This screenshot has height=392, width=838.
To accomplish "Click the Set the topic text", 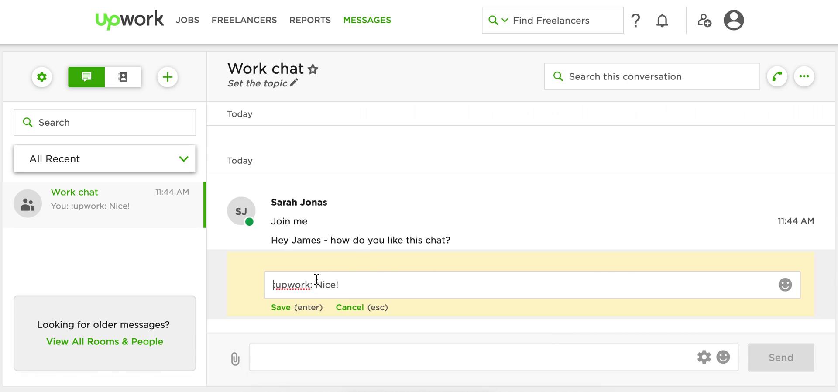I will click(x=257, y=83).
